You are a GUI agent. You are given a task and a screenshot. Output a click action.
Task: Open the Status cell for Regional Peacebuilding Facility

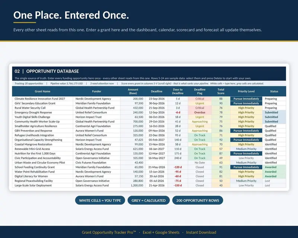(x=274, y=181)
